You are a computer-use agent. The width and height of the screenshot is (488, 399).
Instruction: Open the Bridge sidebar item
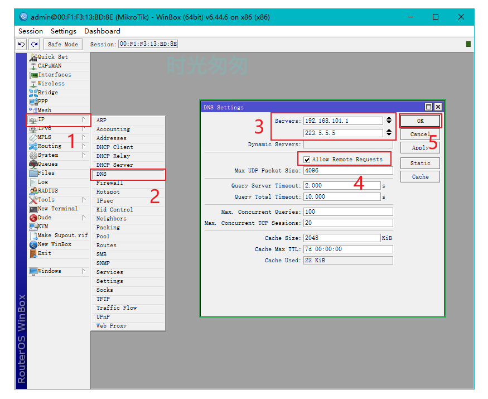point(59,93)
